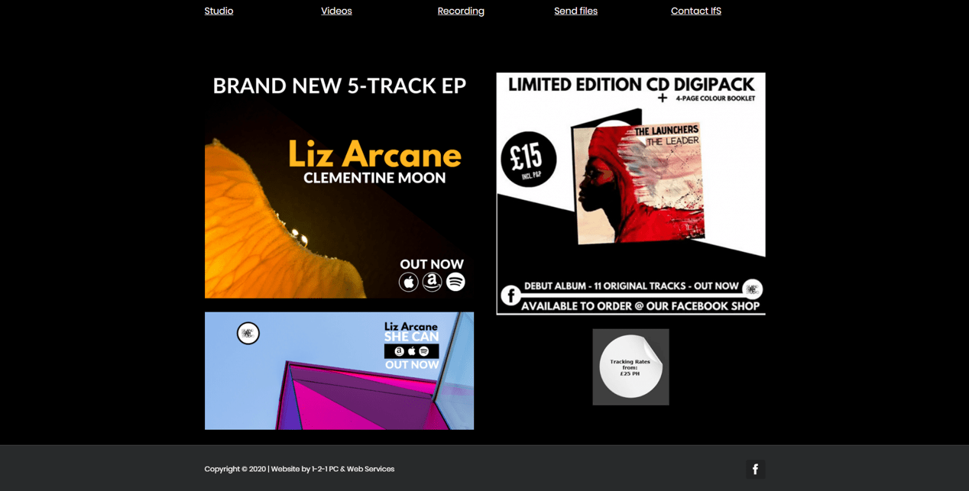Click 'Available to order @ our Facebook shop' text
This screenshot has width=969, height=491.
[x=640, y=306]
